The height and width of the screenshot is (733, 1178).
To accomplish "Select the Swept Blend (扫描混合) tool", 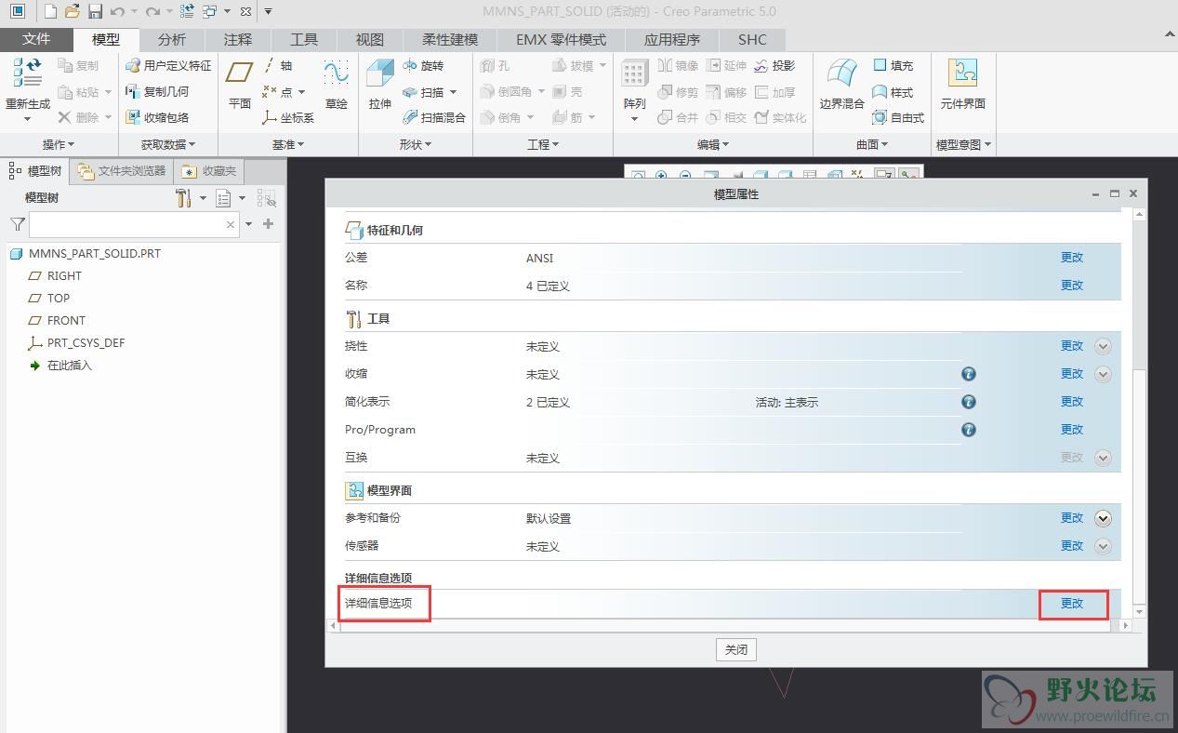I will (434, 117).
